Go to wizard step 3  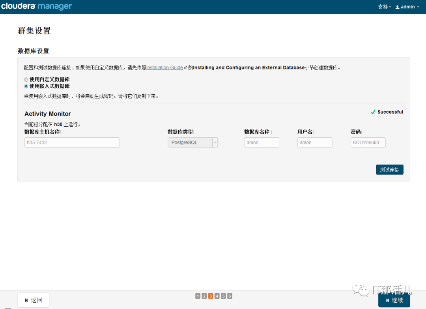pos(211,296)
